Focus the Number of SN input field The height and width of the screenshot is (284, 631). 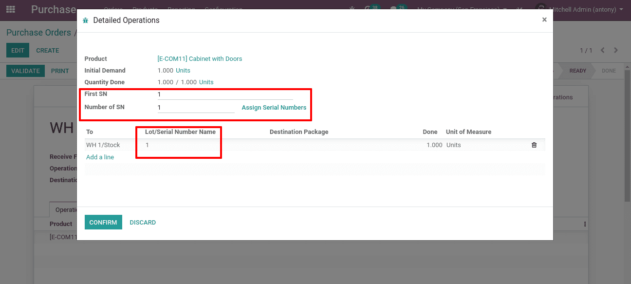click(x=196, y=107)
